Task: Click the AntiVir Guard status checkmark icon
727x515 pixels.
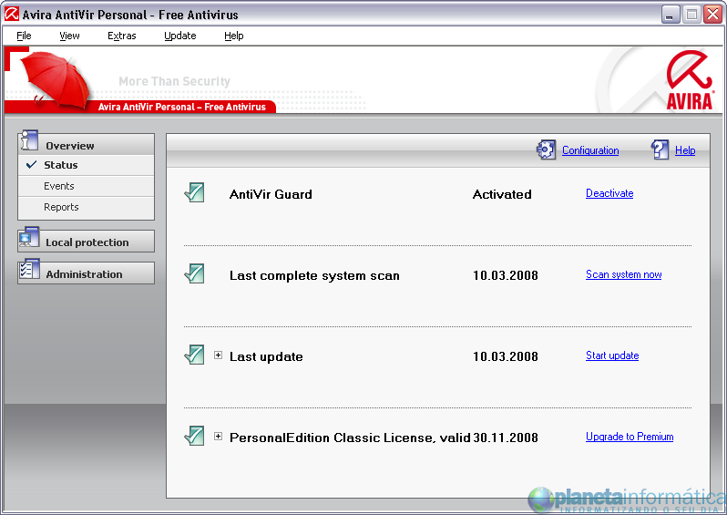Action: (194, 192)
